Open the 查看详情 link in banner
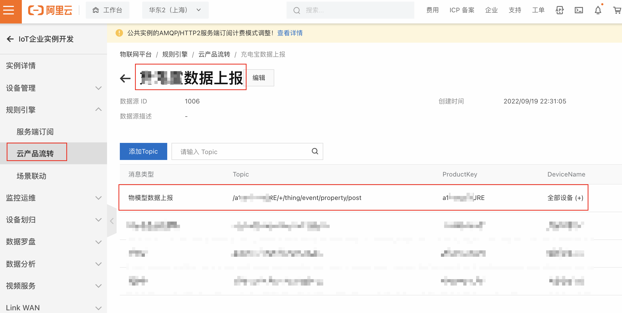The width and height of the screenshot is (622, 313). click(x=290, y=33)
